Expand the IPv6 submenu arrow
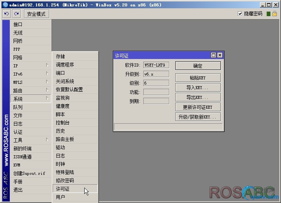Image resolution: width=281 pixels, height=203 pixels. [47, 74]
